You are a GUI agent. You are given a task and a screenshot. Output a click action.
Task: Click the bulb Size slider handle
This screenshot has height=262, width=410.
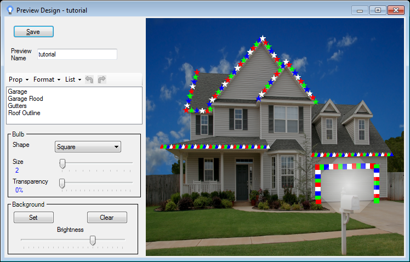[62, 163]
